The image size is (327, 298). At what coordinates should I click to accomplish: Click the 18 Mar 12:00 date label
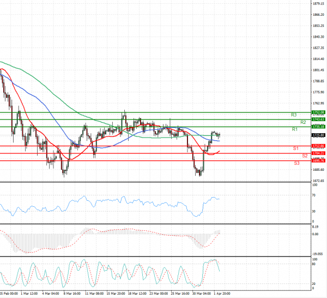tap(137, 294)
